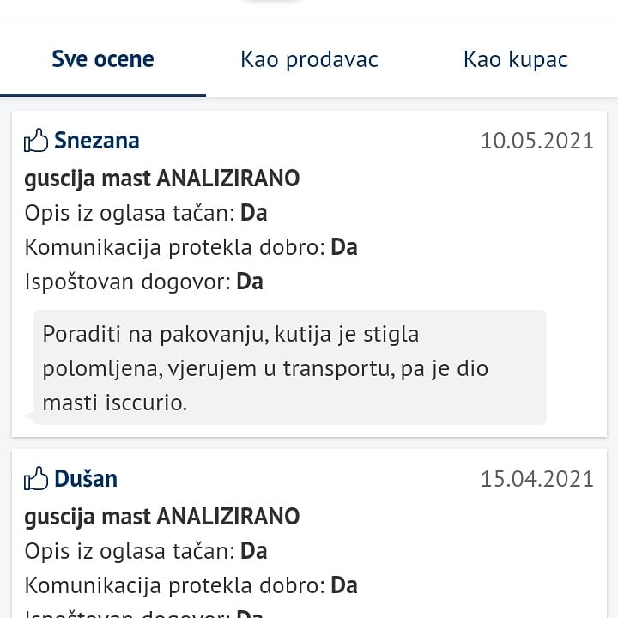The width and height of the screenshot is (618, 618).
Task: Click the 10.05.2021 review date
Action: tap(536, 141)
